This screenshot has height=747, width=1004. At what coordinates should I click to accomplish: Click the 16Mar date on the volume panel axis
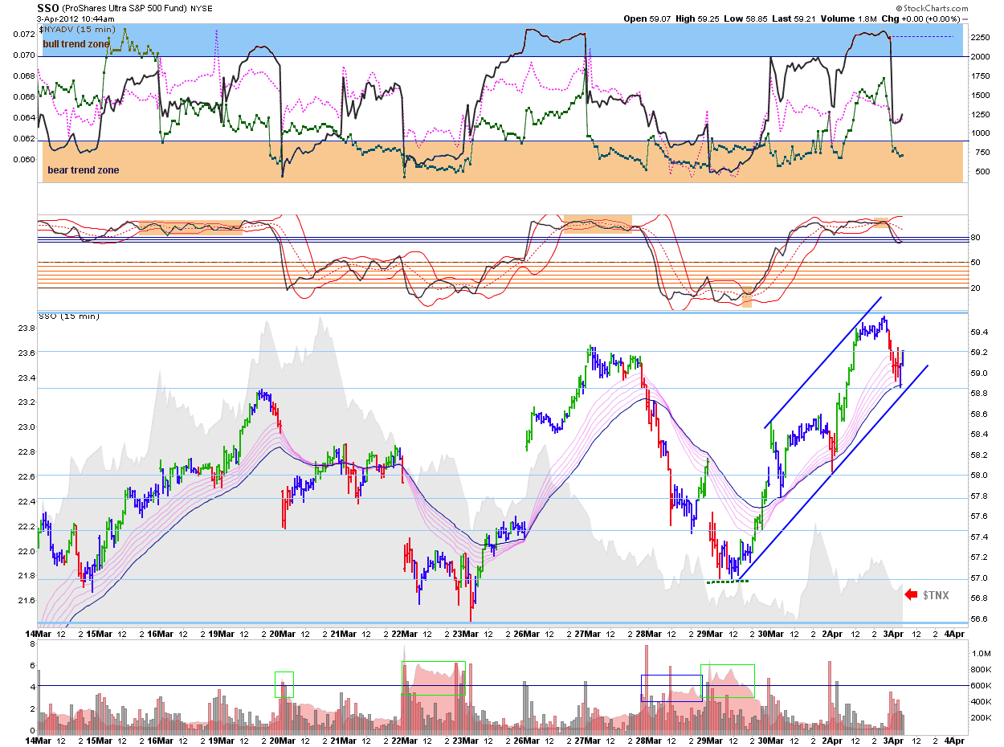161,740
